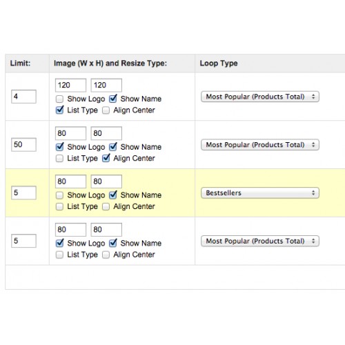Open the Bestsellers loop type dropdown

(x=260, y=193)
